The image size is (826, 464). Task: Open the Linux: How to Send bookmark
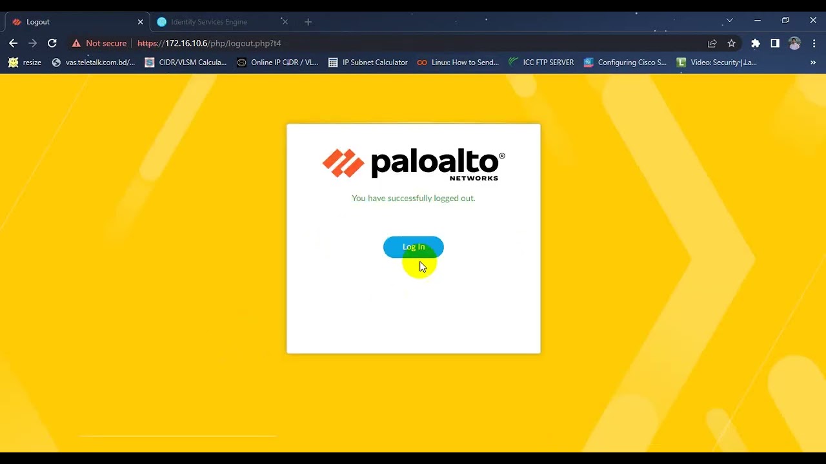[458, 63]
